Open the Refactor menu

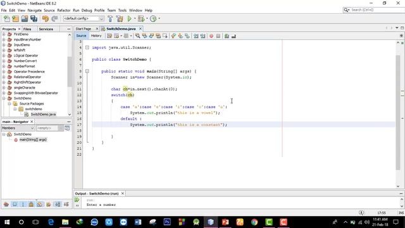pos(64,10)
